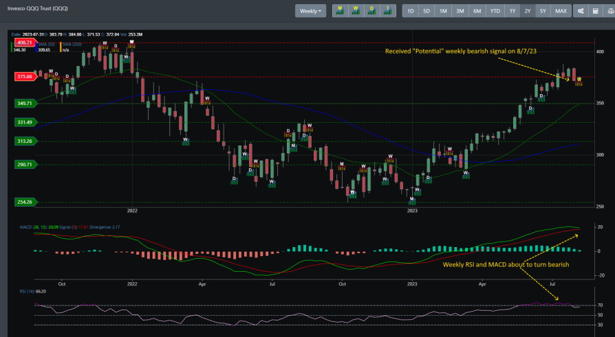Click the 375.66 red resistance label
Image resolution: width=615 pixels, height=337 pixels.
pos(25,77)
